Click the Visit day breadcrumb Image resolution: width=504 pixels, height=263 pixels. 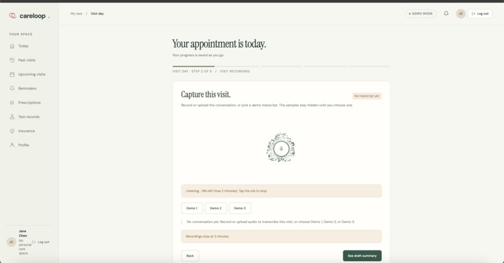pyautogui.click(x=97, y=14)
